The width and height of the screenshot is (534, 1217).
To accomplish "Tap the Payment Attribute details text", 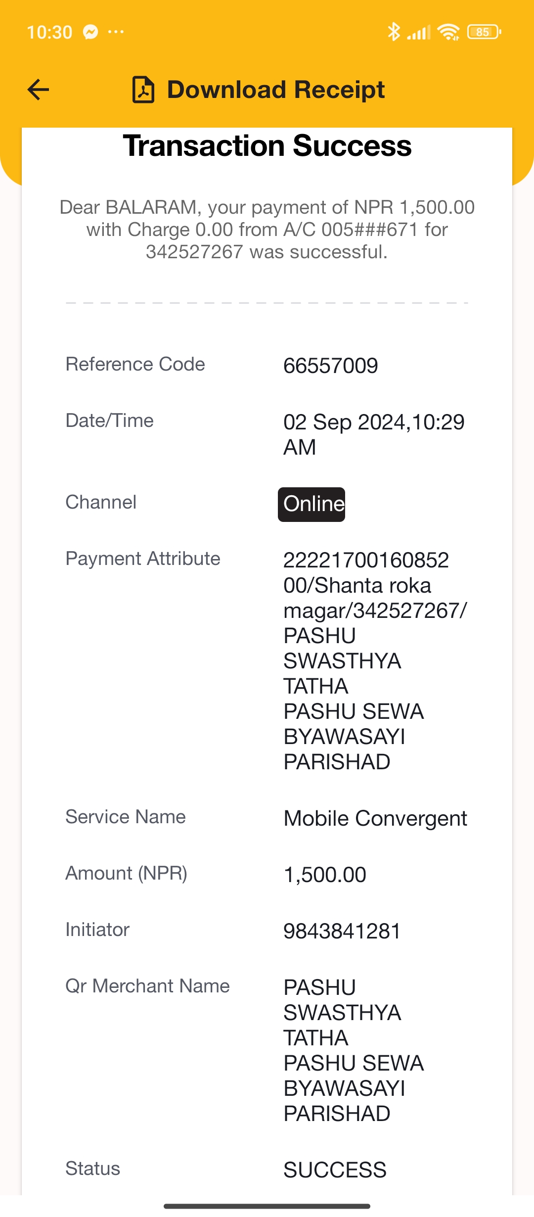I will pos(375,661).
